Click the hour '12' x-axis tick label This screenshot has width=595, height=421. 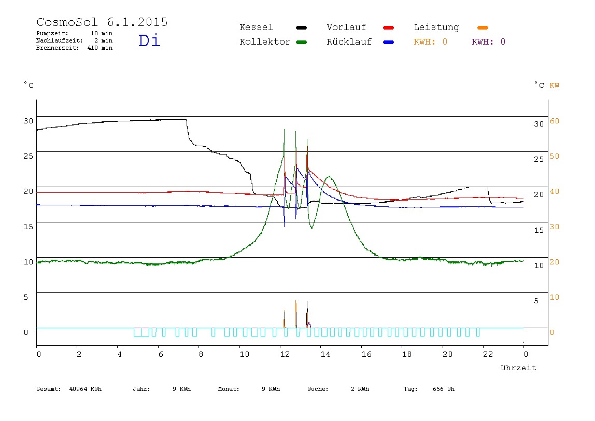[285, 354]
